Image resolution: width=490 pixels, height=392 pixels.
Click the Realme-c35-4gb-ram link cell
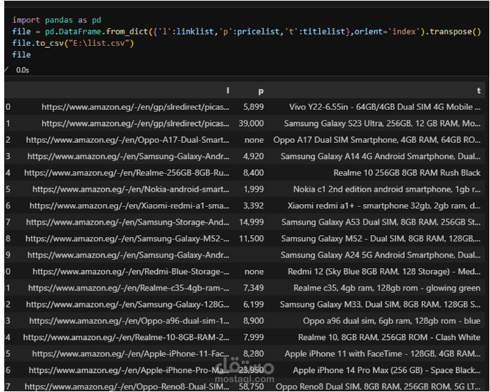129,288
